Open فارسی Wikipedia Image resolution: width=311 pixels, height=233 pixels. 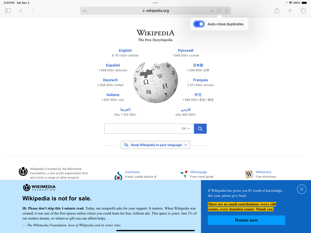point(185,109)
